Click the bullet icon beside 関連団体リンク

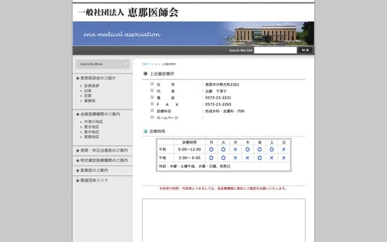(77, 180)
